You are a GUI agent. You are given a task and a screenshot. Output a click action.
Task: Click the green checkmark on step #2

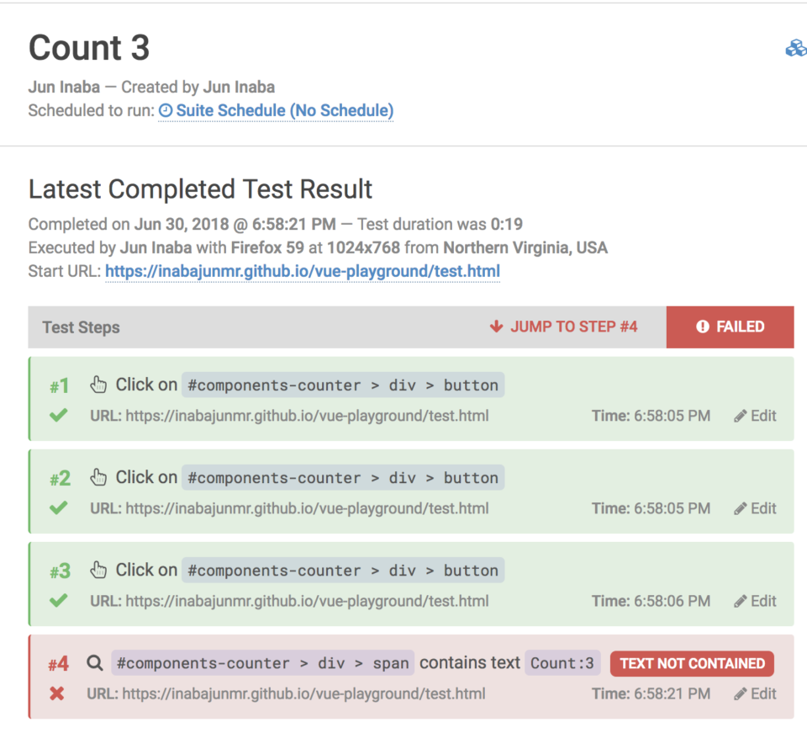pos(59,508)
